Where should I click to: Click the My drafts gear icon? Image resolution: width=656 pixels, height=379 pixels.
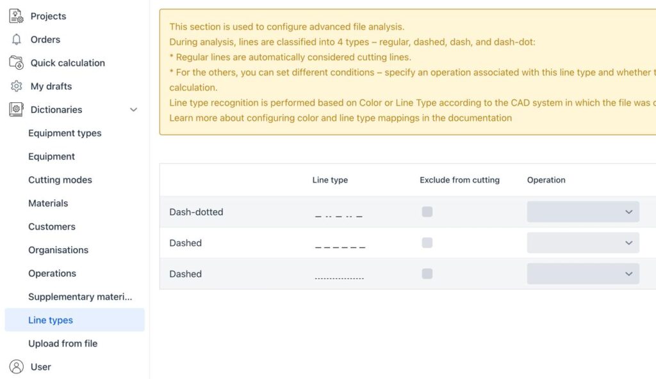point(17,86)
